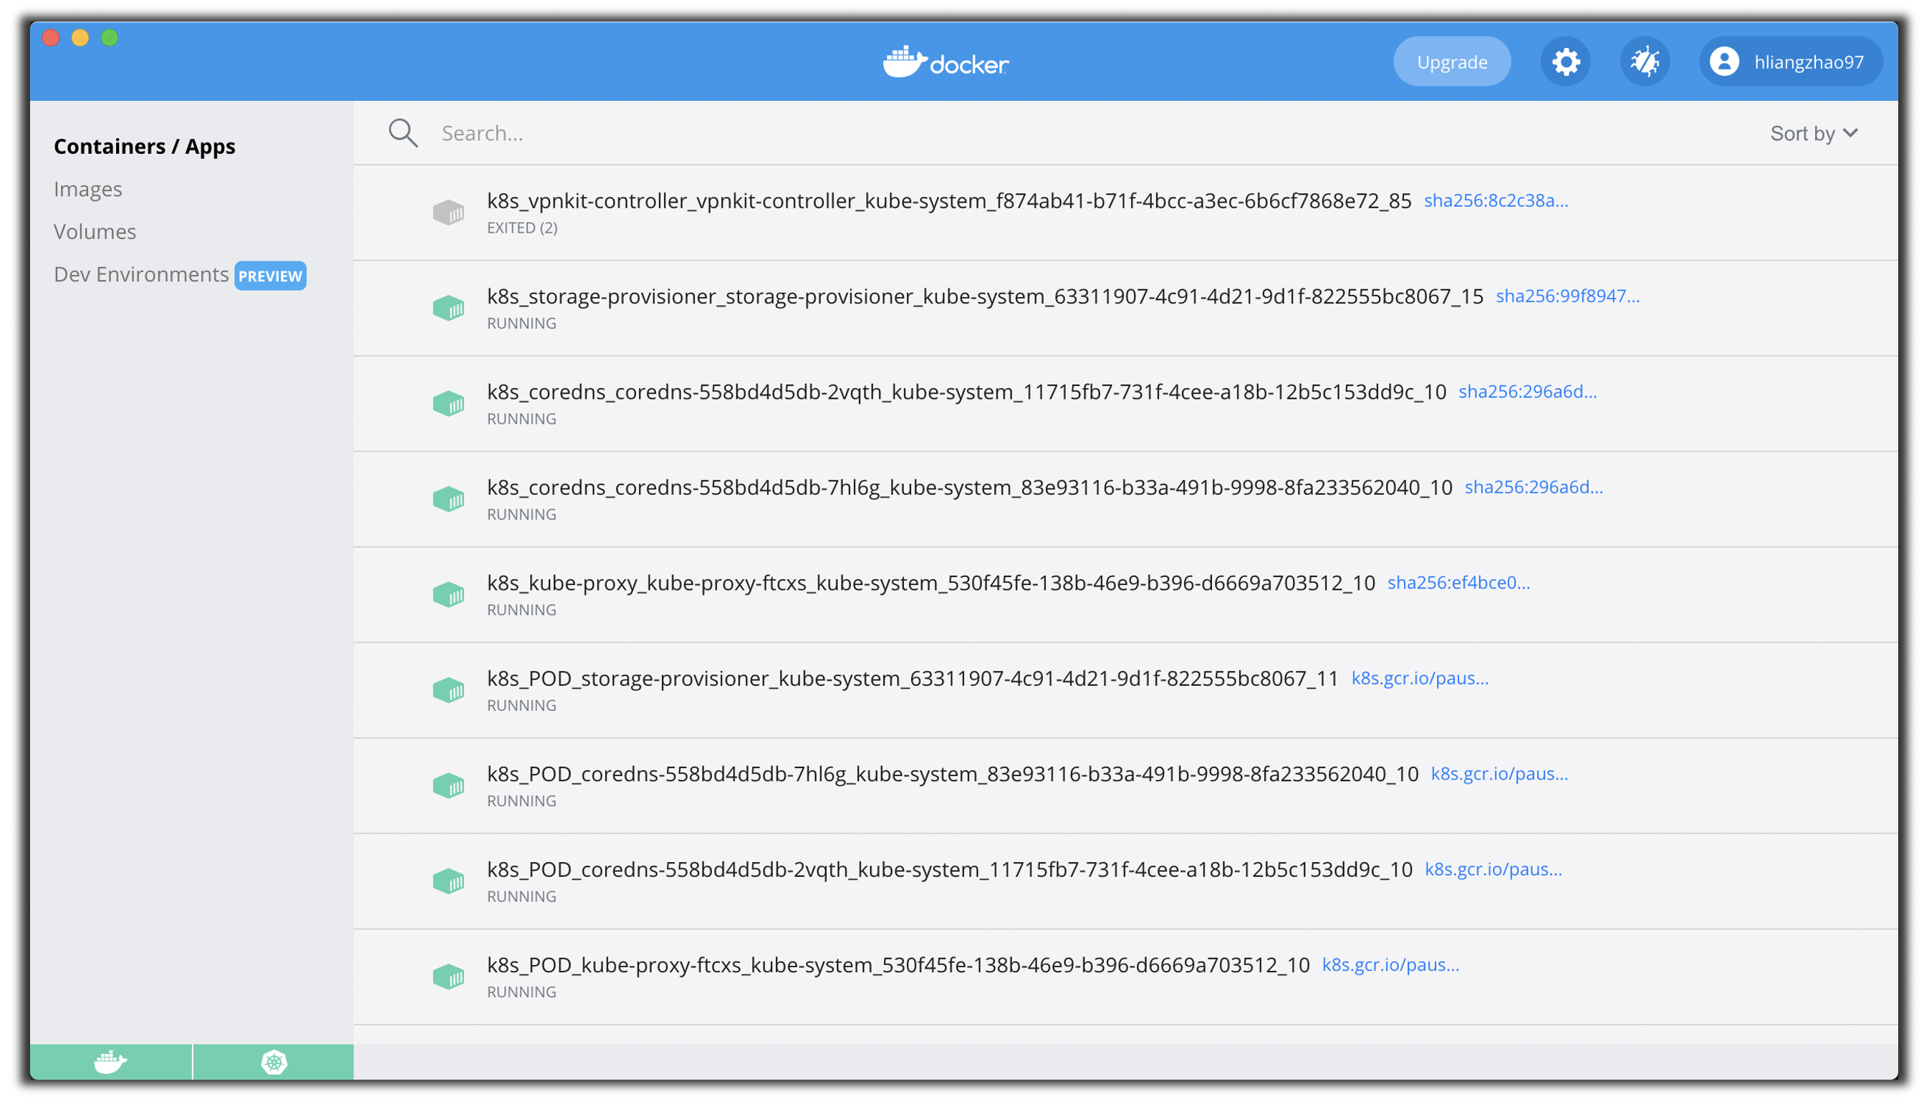
Task: Click the EXITED (2) status text
Action: (x=521, y=228)
